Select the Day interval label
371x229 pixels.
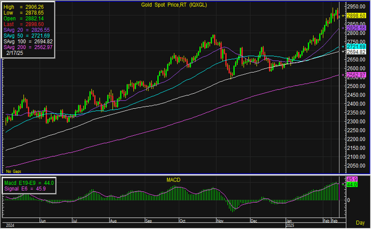[360, 222]
